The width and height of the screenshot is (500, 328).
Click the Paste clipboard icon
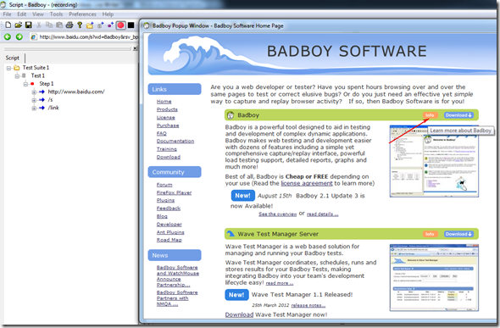(x=59, y=25)
